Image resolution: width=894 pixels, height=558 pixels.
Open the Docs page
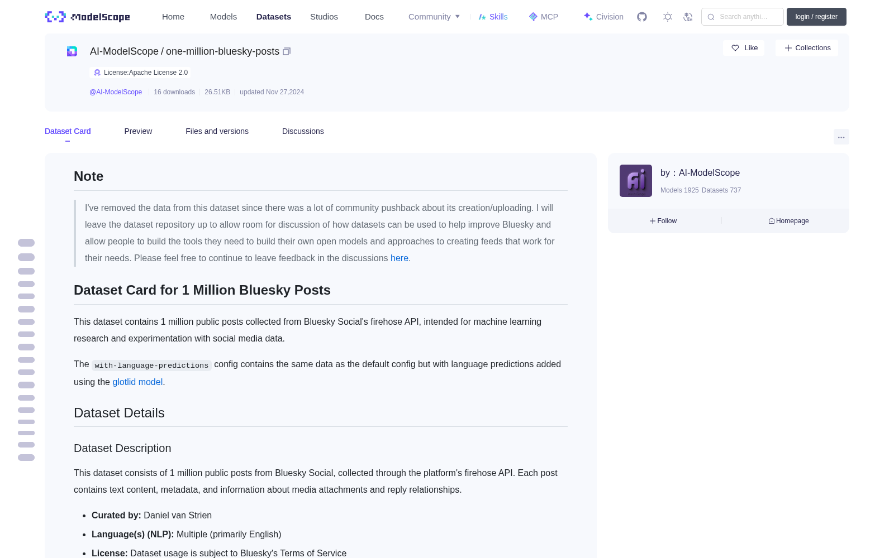point(374,17)
